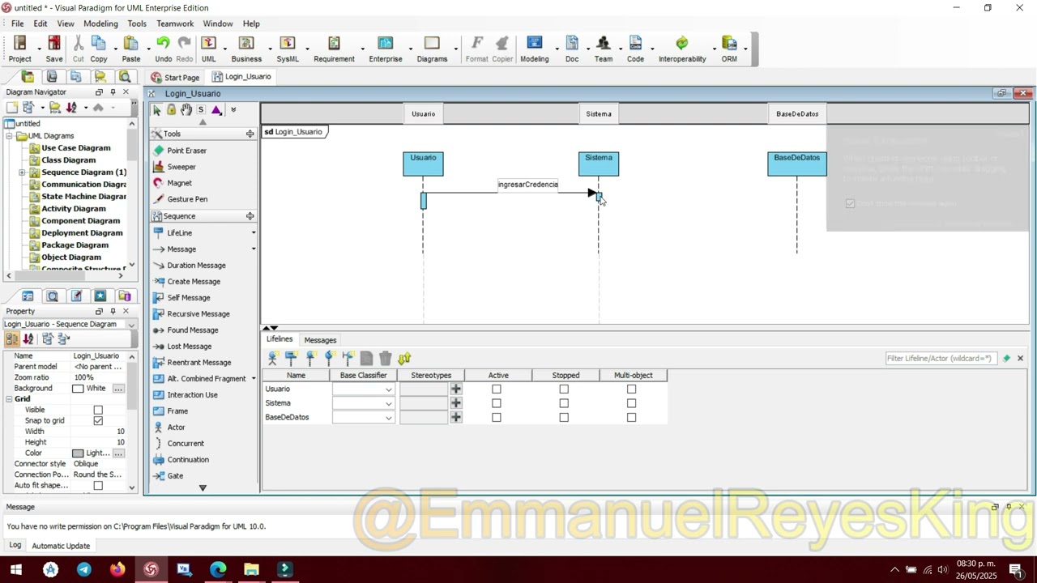
Task: Switch to the Start Page tab
Action: 175,77
